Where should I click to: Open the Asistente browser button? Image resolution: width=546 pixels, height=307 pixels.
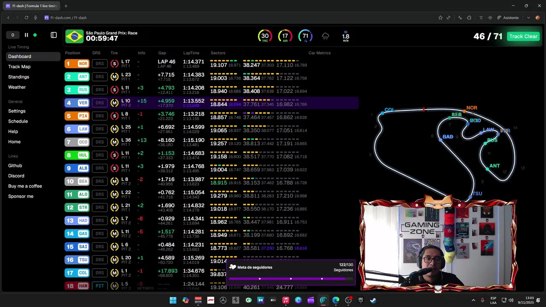508,17
